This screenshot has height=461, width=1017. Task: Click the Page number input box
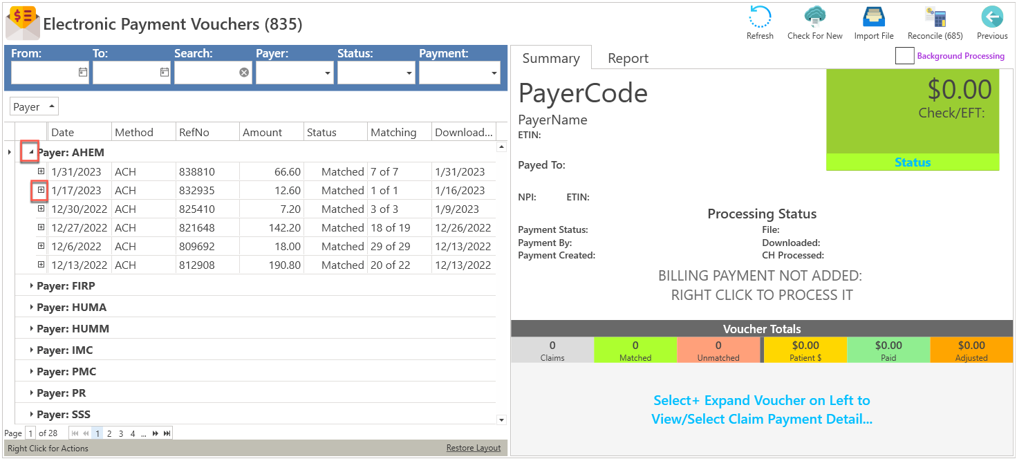[x=30, y=433]
